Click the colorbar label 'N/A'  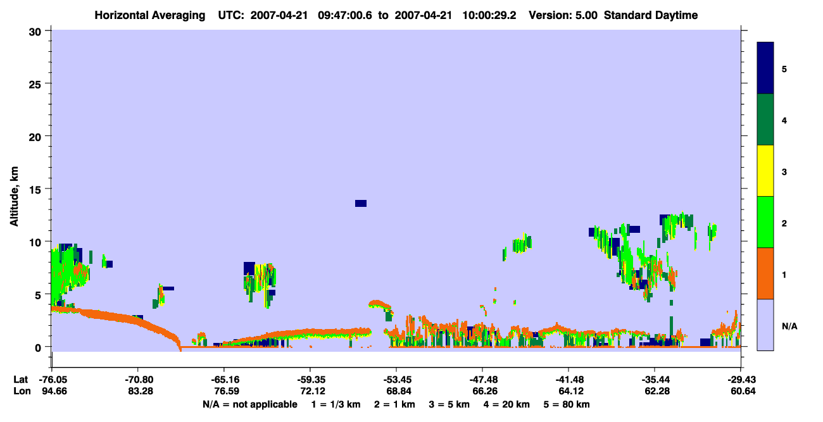point(789,326)
